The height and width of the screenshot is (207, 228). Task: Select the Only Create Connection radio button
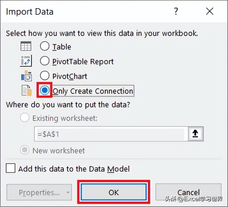click(45, 90)
